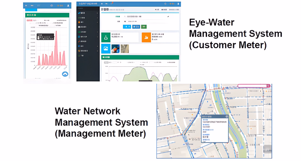Viewport: 301px width, 161px height.
Task: Expand the sidebar row with the blue document icon
Action: tap(98, 37)
